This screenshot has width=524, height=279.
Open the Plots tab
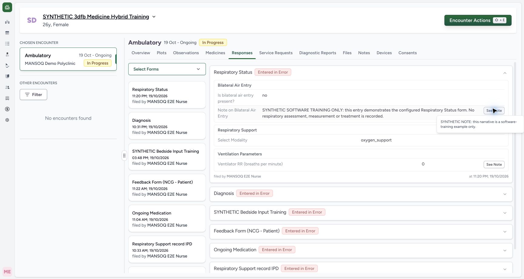[x=162, y=53]
